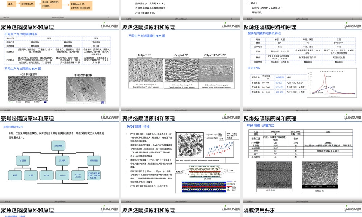Click the 晶片分离 cell in the production table

coord(35,46)
